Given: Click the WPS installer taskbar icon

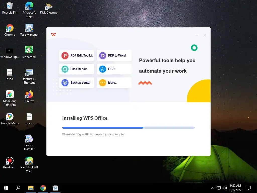Looking at the screenshot, I should point(55,188).
